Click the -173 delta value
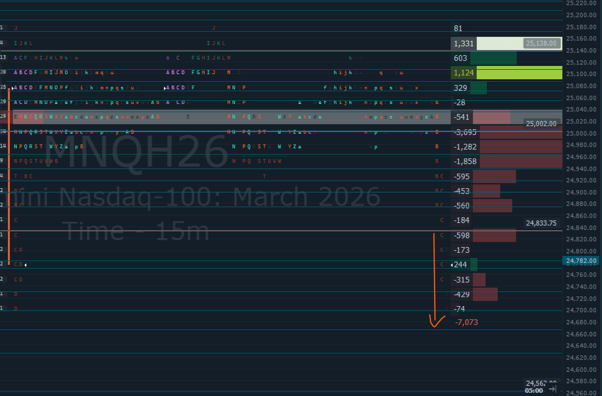Screen dimensions: 602x396 [461, 250]
